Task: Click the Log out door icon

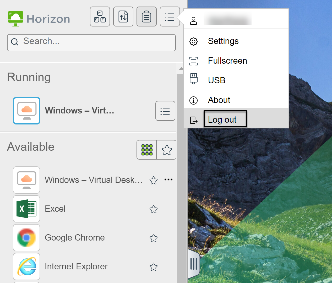Action: [x=193, y=120]
